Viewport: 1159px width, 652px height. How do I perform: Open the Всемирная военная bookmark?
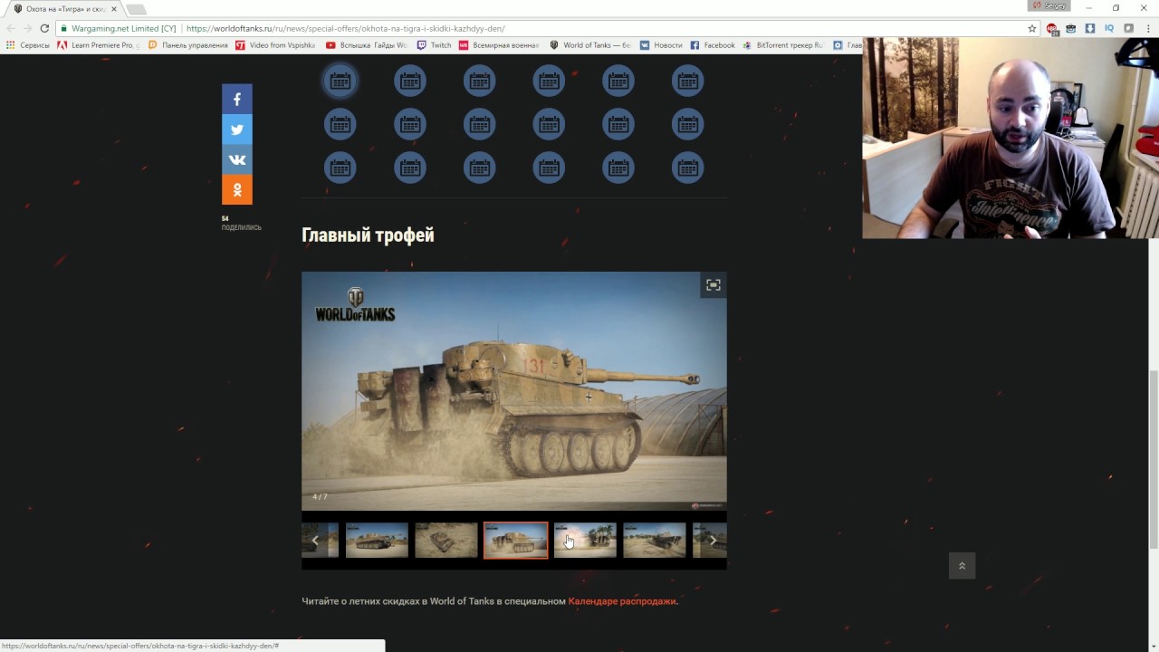(499, 45)
